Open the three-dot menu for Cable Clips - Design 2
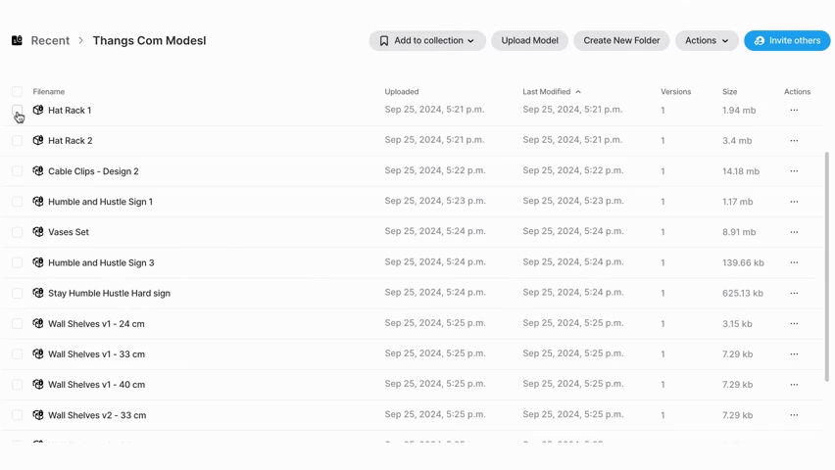Viewport: 835px width, 470px height. 794,171
